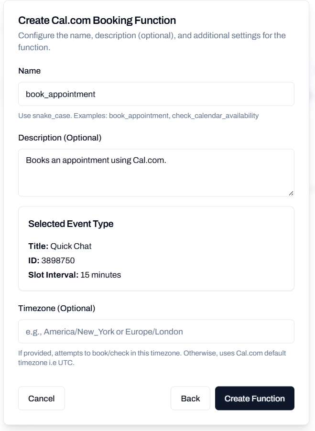Click the Create Function button

254,398
